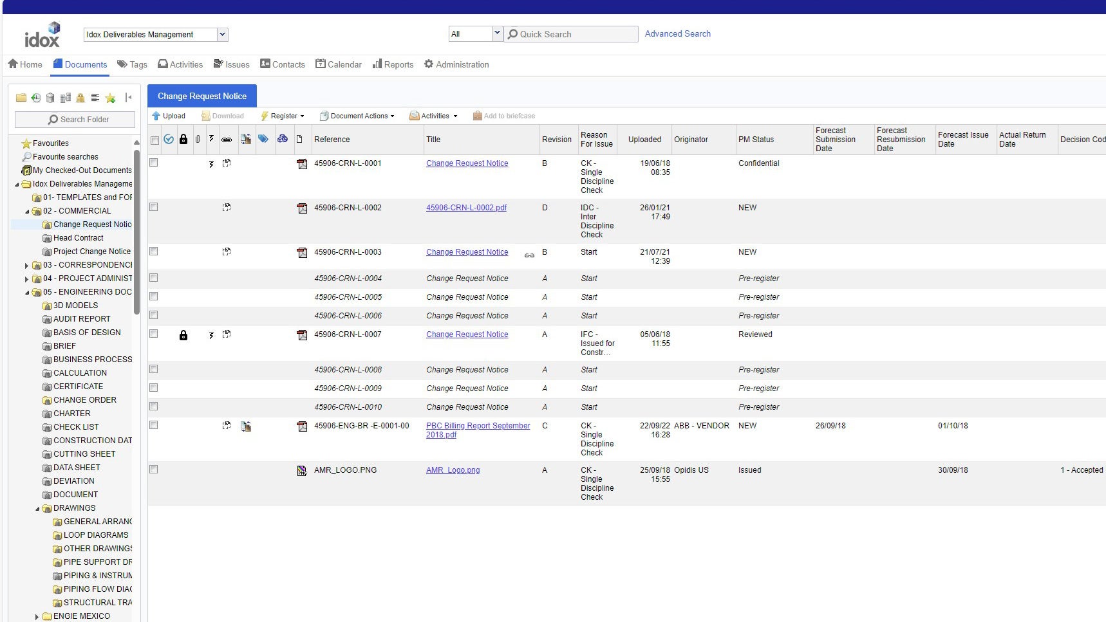This screenshot has width=1106, height=622.
Task: Open PDF icon for 45906-CRN-L-0001
Action: point(302,164)
